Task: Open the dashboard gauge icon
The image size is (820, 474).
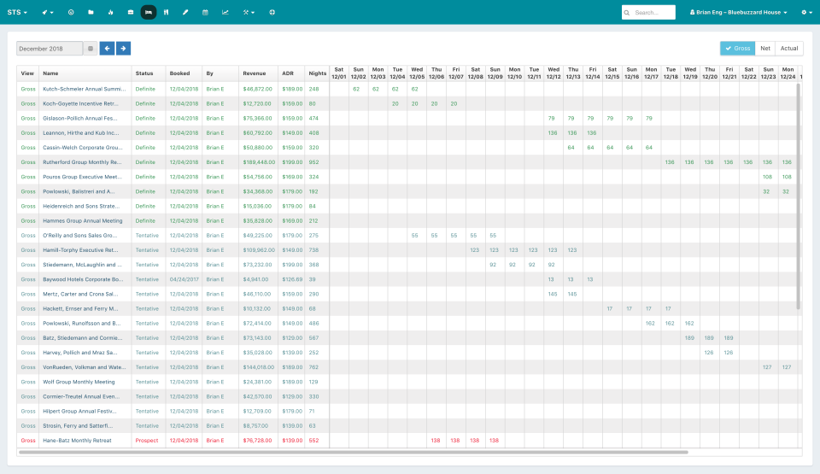Action: coord(71,12)
